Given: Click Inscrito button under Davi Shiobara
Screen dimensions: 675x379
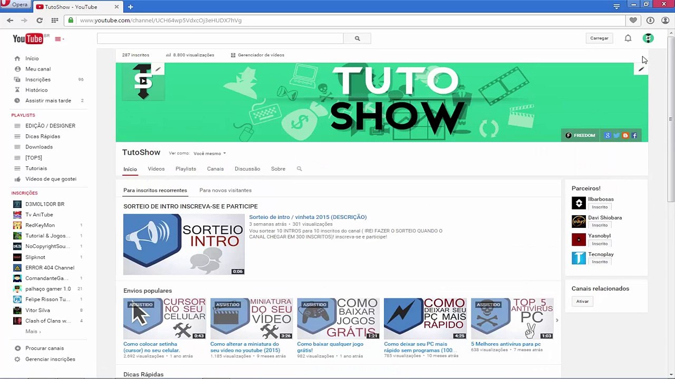Looking at the screenshot, I should pyautogui.click(x=600, y=225).
